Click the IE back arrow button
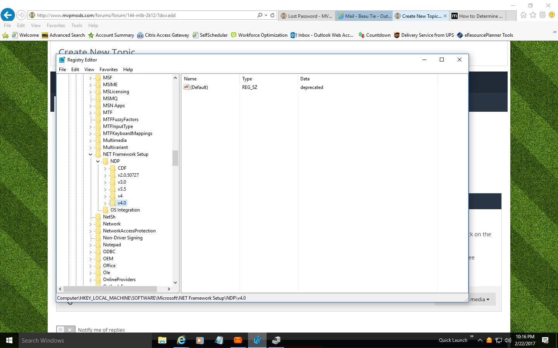 click(8, 15)
